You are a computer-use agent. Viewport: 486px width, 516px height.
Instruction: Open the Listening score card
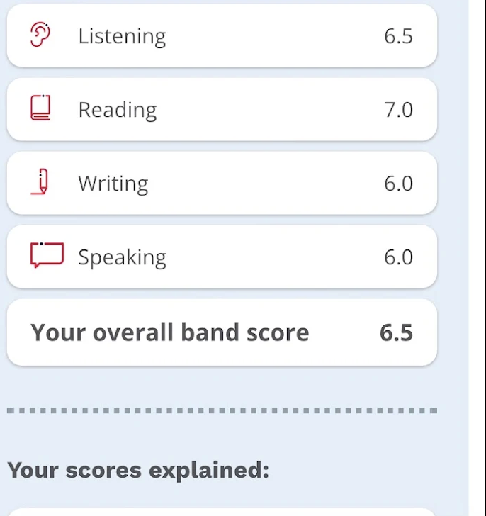point(222,35)
